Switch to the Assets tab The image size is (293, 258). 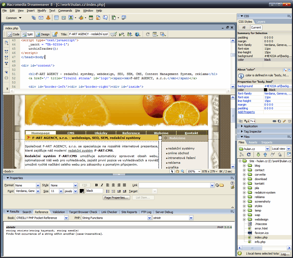click(253, 142)
